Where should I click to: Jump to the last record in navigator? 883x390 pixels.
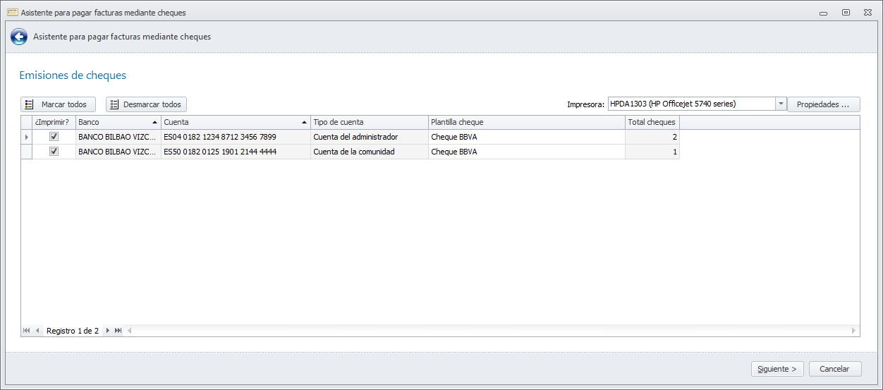(118, 330)
